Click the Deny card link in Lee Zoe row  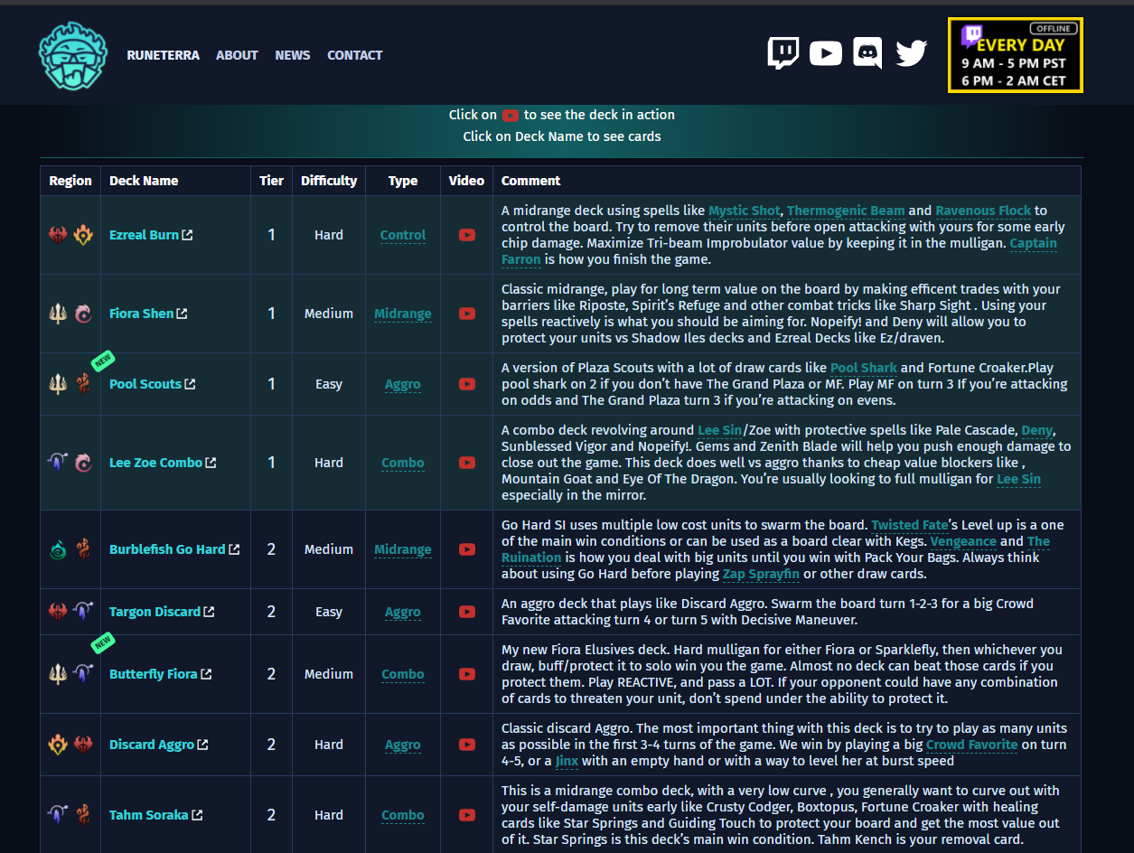[1038, 430]
